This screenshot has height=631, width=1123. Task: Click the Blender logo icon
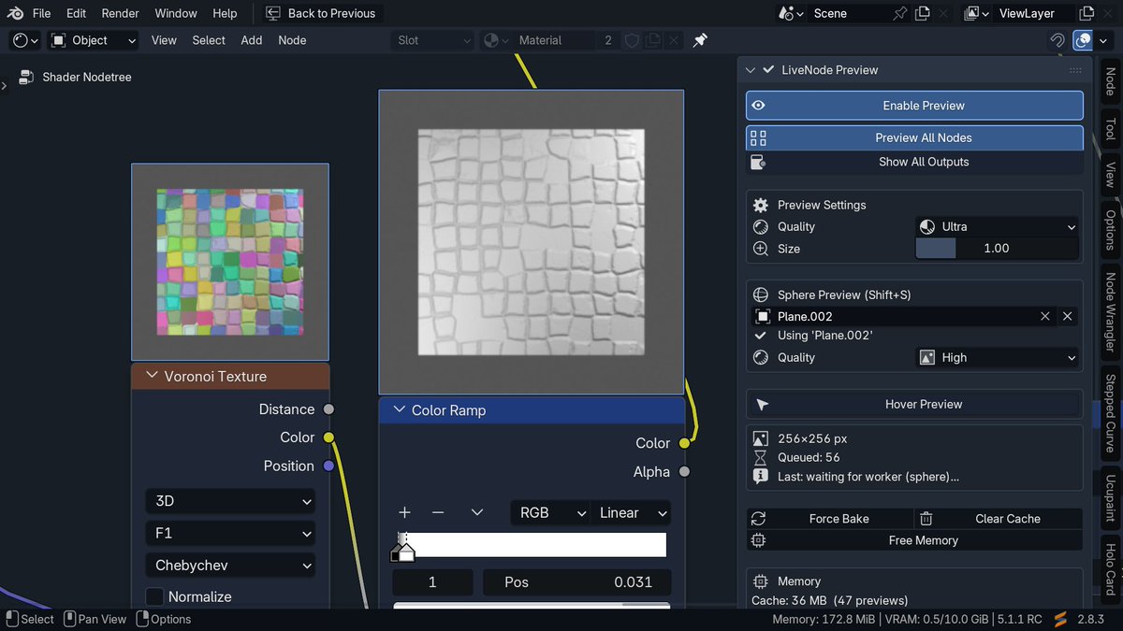pyautogui.click(x=15, y=13)
